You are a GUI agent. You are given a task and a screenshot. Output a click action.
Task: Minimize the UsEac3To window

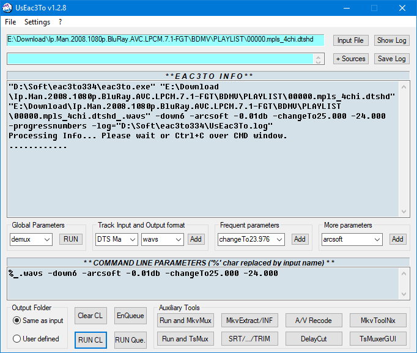tap(347, 8)
